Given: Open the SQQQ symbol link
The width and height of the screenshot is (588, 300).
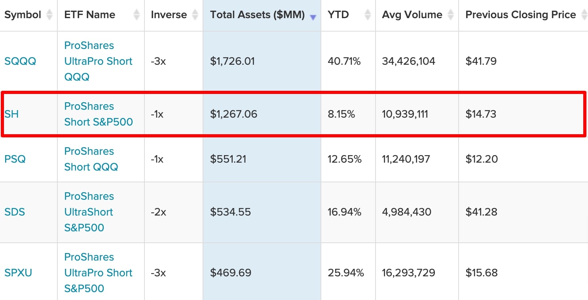Looking at the screenshot, I should [20, 61].
